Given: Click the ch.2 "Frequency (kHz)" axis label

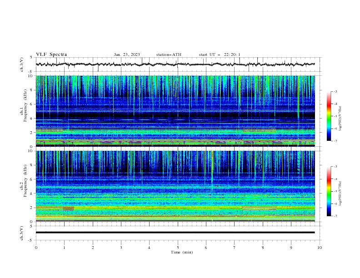Looking at the screenshot, I should coord(25,181).
